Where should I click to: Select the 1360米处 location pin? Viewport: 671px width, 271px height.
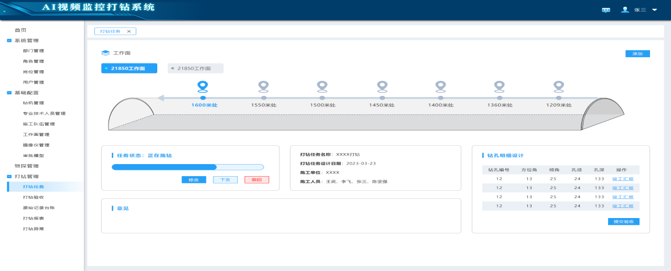coord(500,85)
